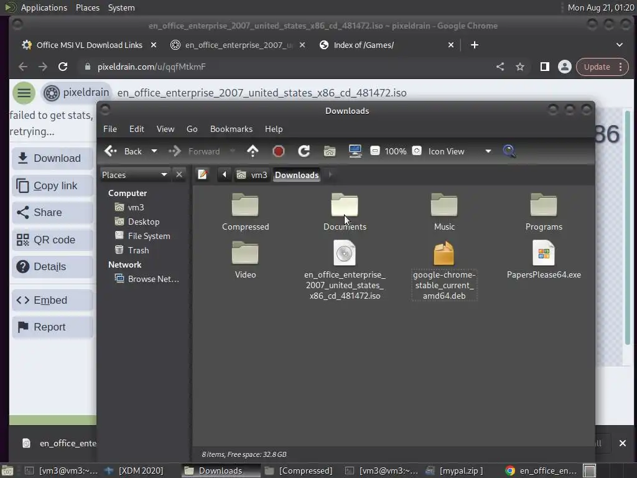The height and width of the screenshot is (478, 637).
Task: Toggle the pixeldrain hamburger menu
Action: pyautogui.click(x=24, y=93)
